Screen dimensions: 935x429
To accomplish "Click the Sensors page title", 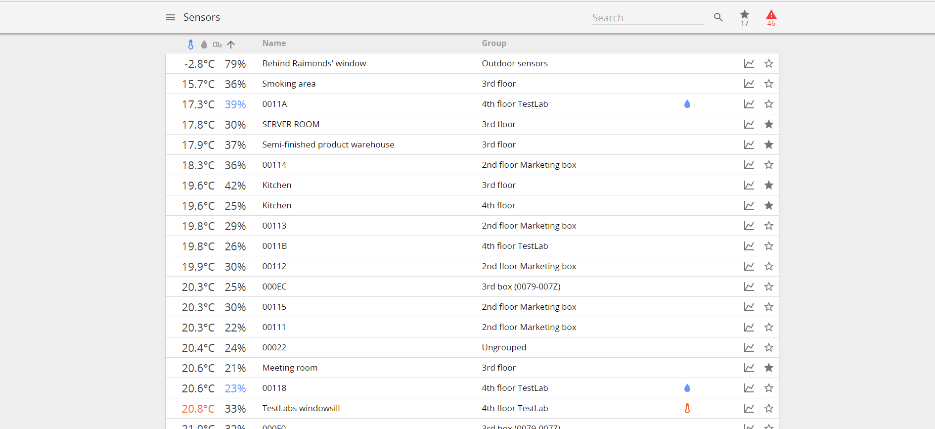I will coord(202,17).
